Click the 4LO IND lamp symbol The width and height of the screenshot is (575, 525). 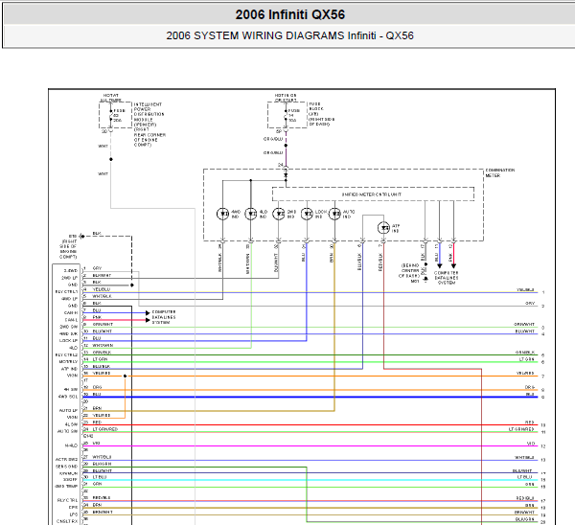tap(251, 214)
